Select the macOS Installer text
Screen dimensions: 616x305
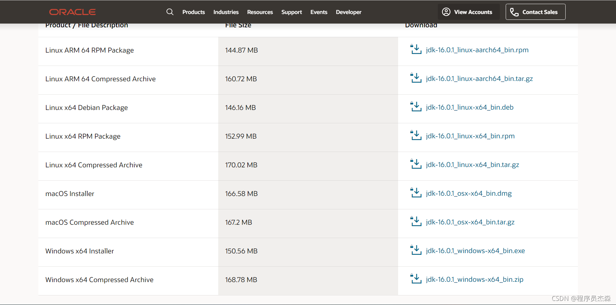coord(70,194)
